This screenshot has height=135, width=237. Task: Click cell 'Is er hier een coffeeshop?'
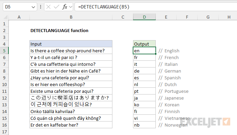click(x=71, y=84)
